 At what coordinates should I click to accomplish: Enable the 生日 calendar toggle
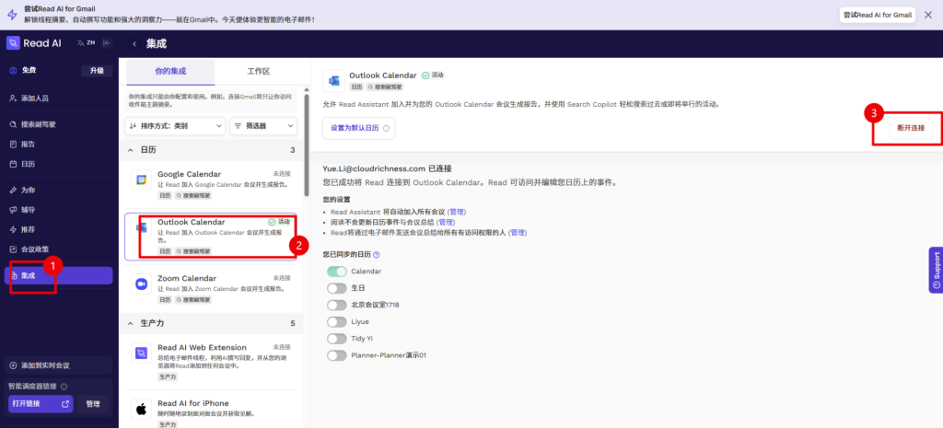pyautogui.click(x=336, y=288)
